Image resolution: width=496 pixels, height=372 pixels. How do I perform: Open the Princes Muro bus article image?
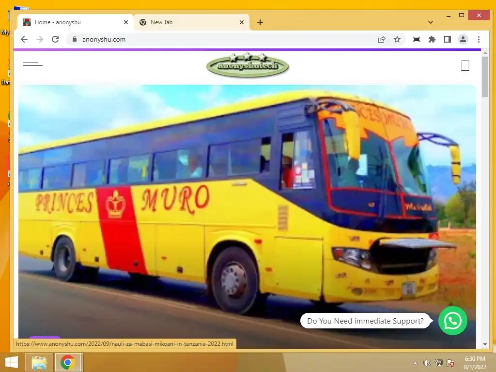tap(247, 217)
